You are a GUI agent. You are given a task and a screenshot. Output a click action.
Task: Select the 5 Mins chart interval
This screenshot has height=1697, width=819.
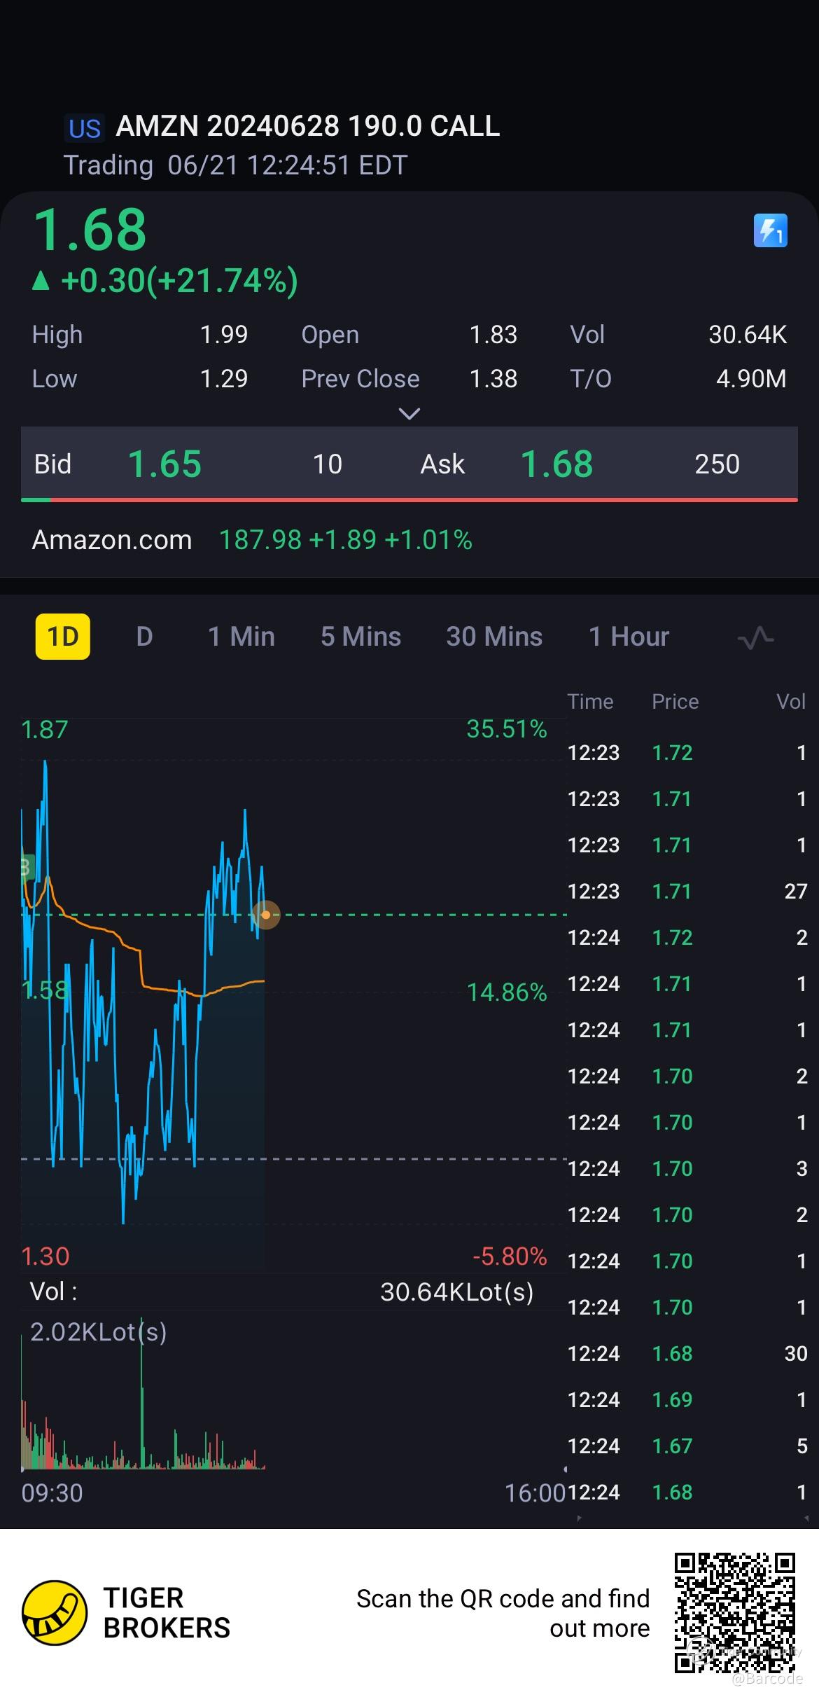coord(360,637)
